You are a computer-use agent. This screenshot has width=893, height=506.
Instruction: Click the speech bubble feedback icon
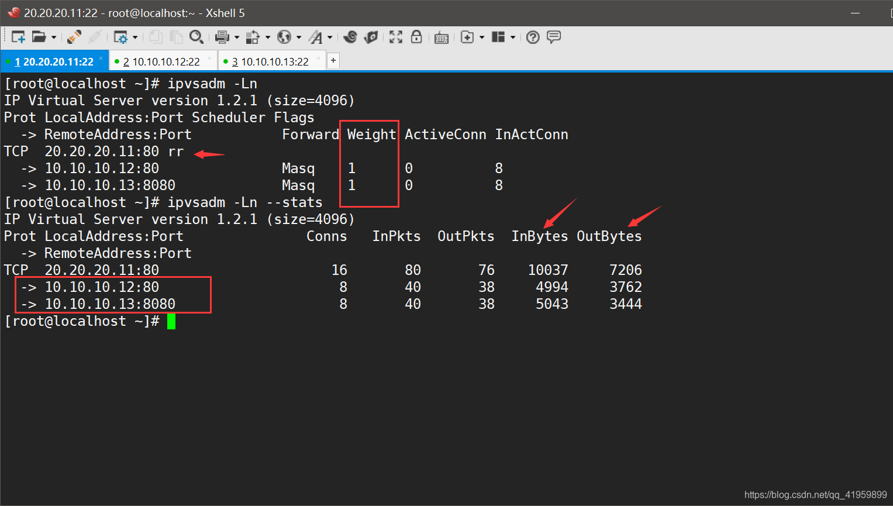(554, 37)
